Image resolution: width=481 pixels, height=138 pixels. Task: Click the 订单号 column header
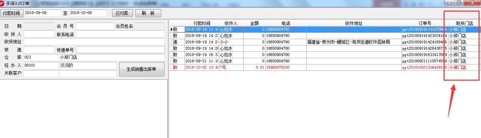[x=425, y=23]
